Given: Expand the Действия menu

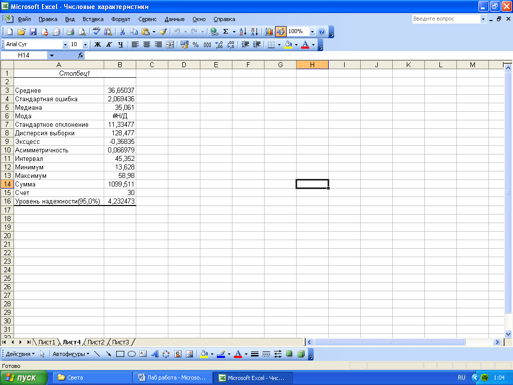Looking at the screenshot, I should pos(20,354).
